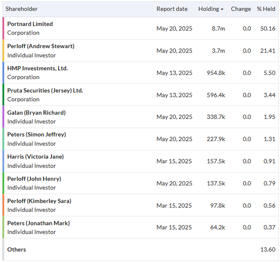The height and width of the screenshot is (262, 280).
Task: Sort table by Report date header
Action: click(172, 9)
